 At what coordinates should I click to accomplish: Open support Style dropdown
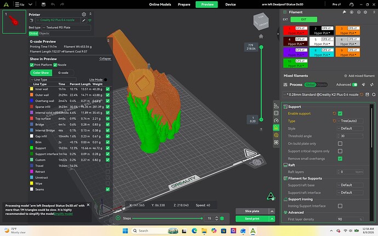click(x=350, y=128)
